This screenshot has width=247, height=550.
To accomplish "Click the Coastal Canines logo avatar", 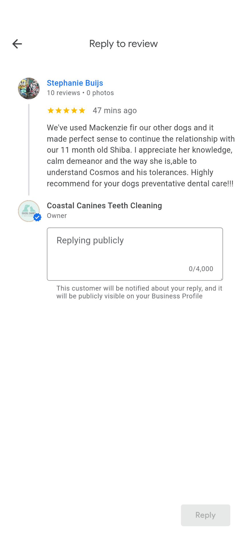I will 28,211.
